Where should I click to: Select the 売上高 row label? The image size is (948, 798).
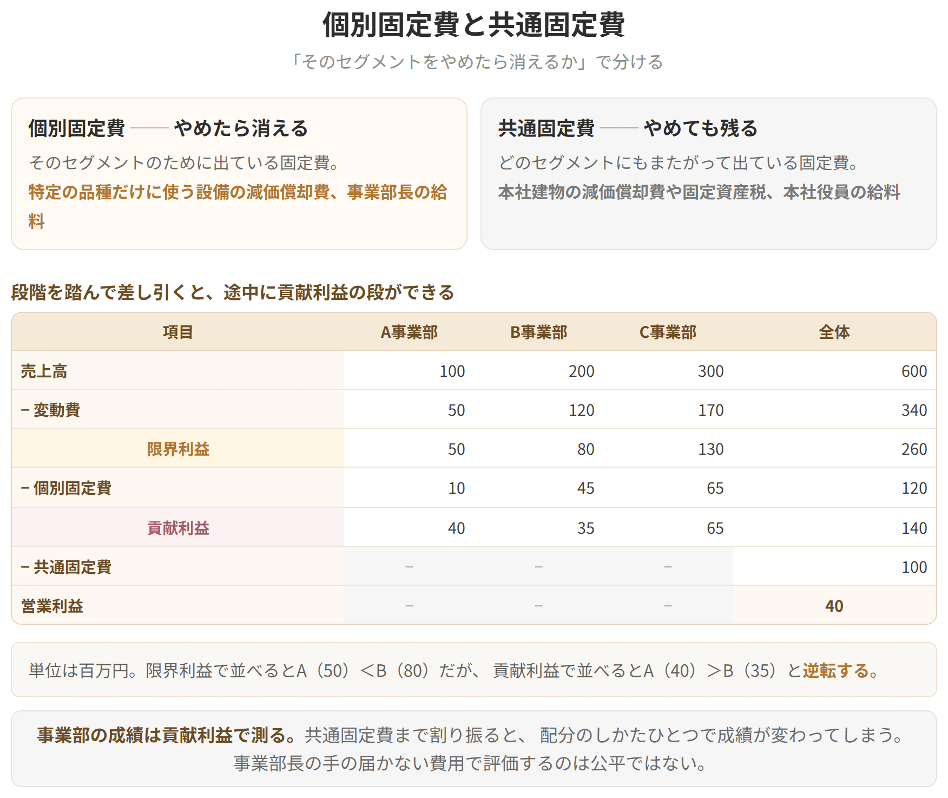coord(44,371)
